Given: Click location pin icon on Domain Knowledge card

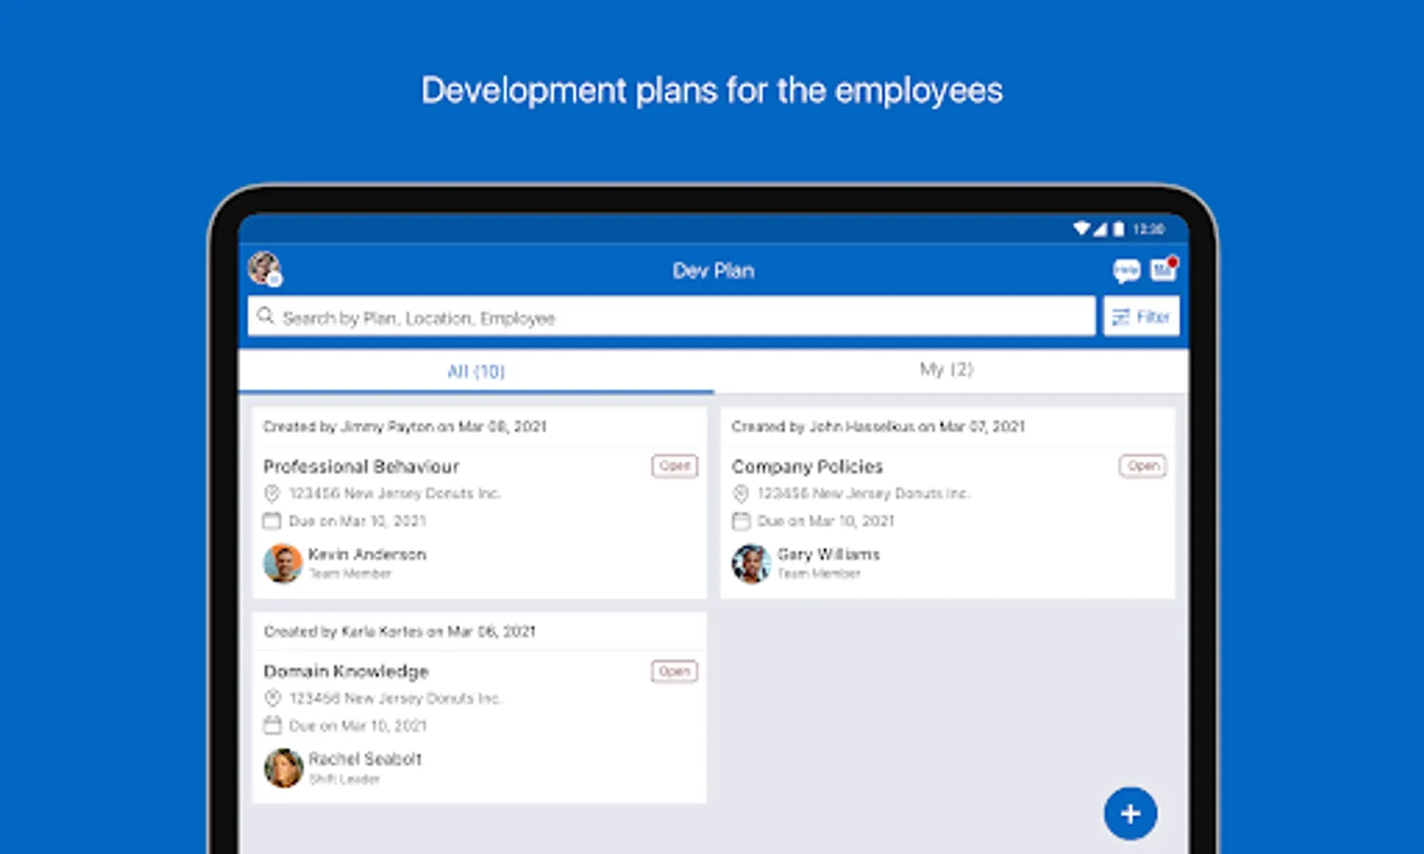Looking at the screenshot, I should click(x=272, y=698).
